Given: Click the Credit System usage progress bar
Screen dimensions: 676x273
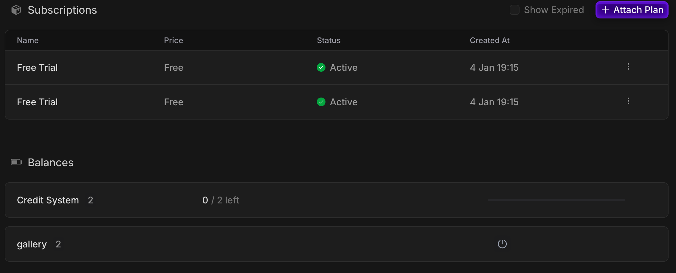Looking at the screenshot, I should [x=556, y=200].
